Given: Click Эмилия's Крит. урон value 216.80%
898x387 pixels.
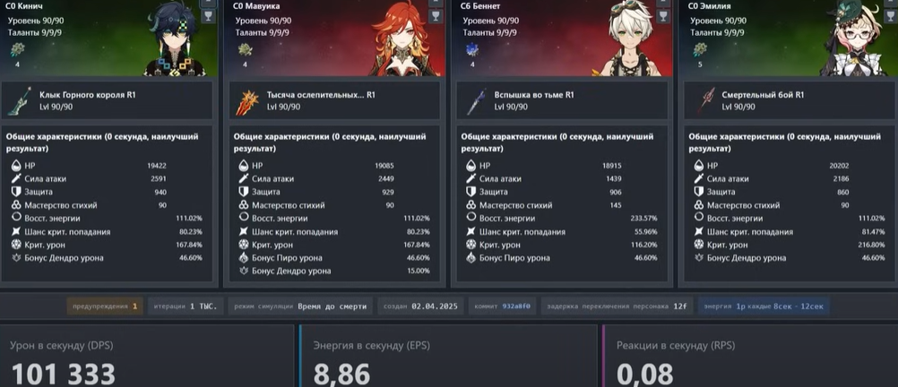Looking at the screenshot, I should [871, 245].
